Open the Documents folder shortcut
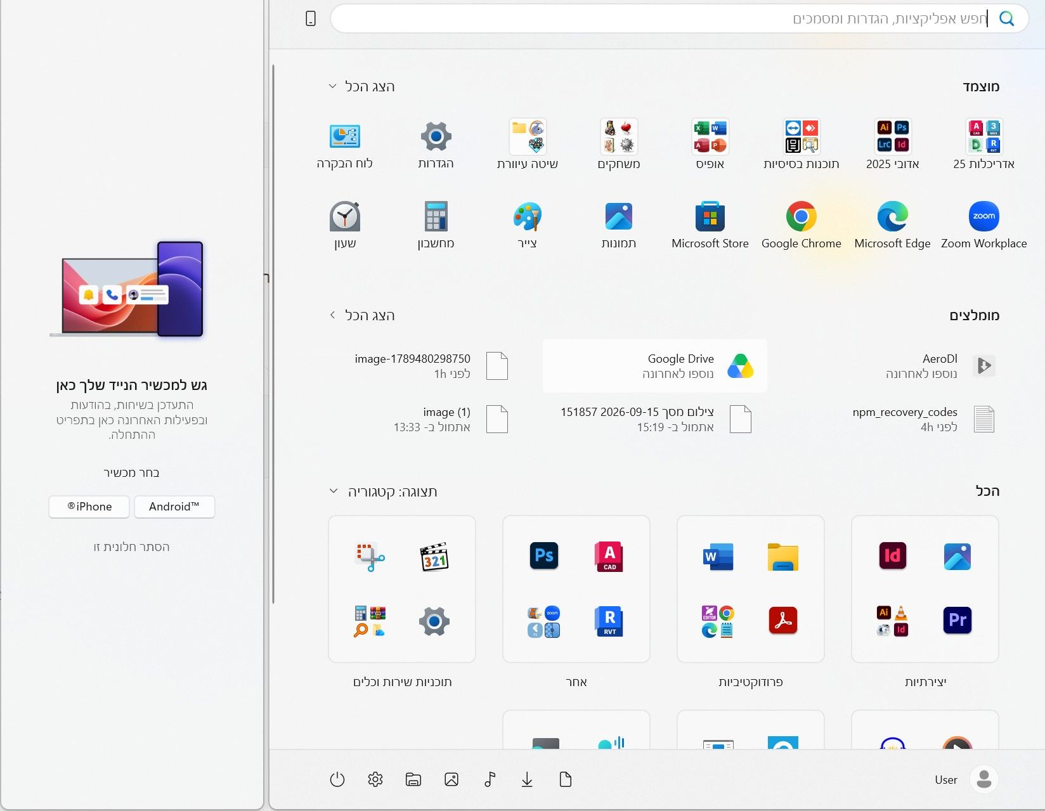 [x=566, y=779]
